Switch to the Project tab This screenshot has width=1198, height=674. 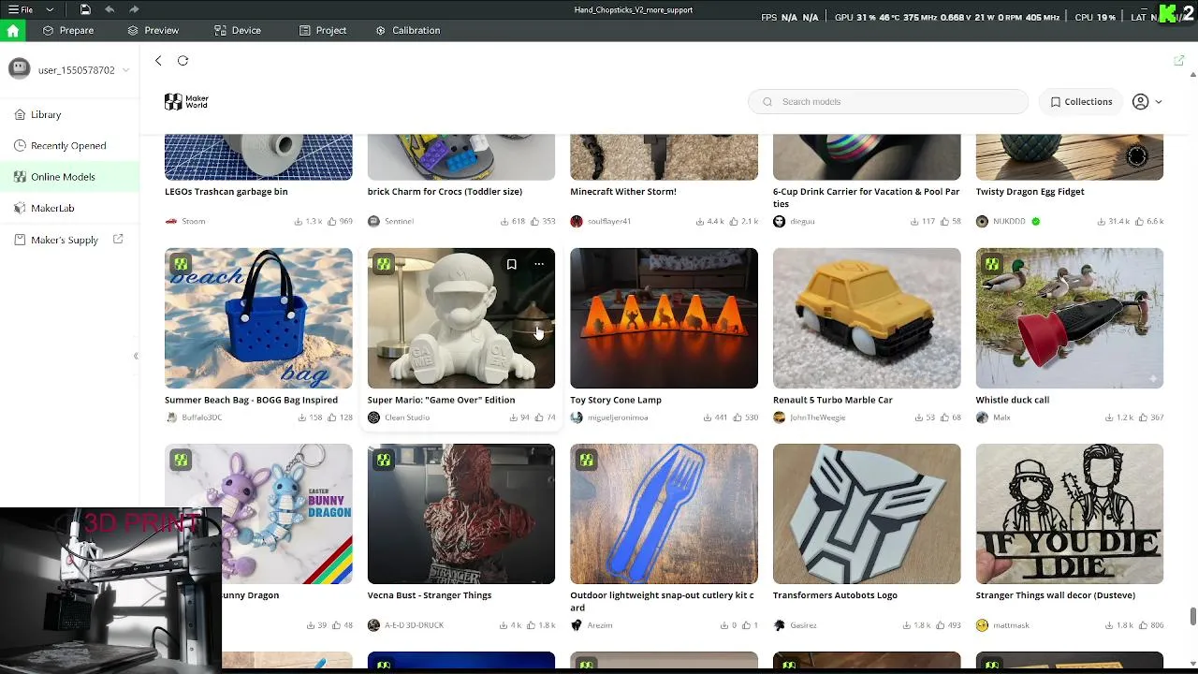coord(322,30)
